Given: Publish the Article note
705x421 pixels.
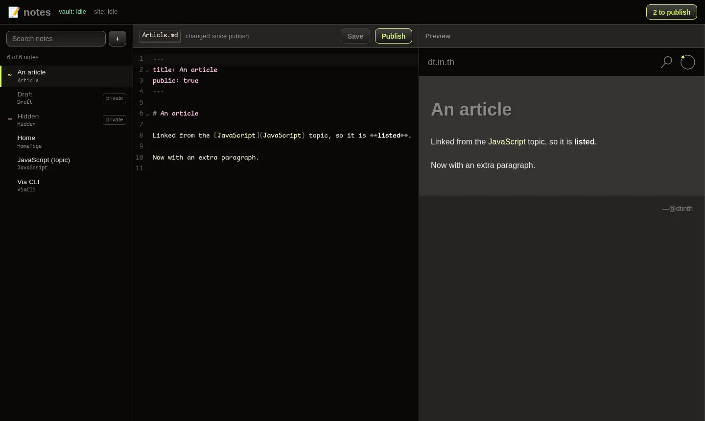Looking at the screenshot, I should click(x=394, y=36).
